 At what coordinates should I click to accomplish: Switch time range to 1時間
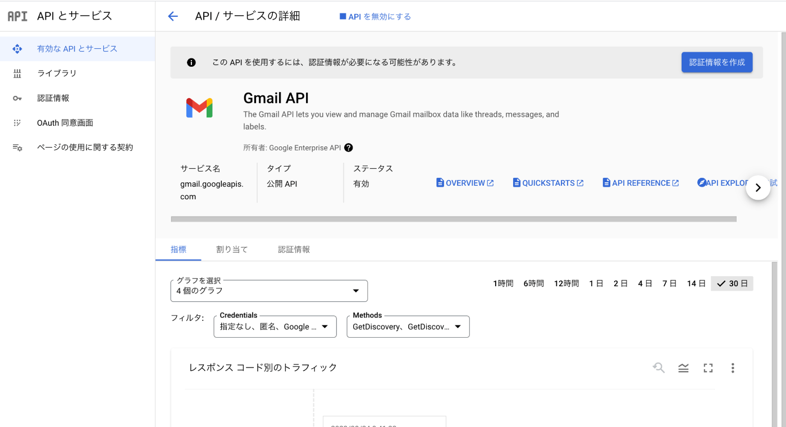[x=503, y=283]
